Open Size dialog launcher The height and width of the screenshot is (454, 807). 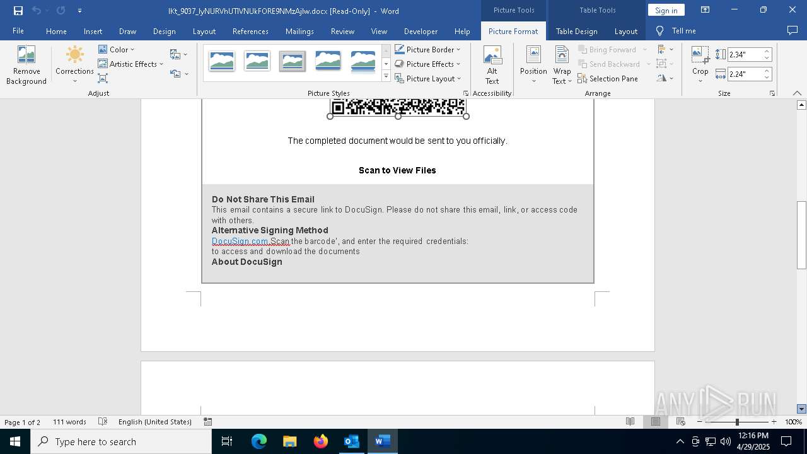point(772,93)
